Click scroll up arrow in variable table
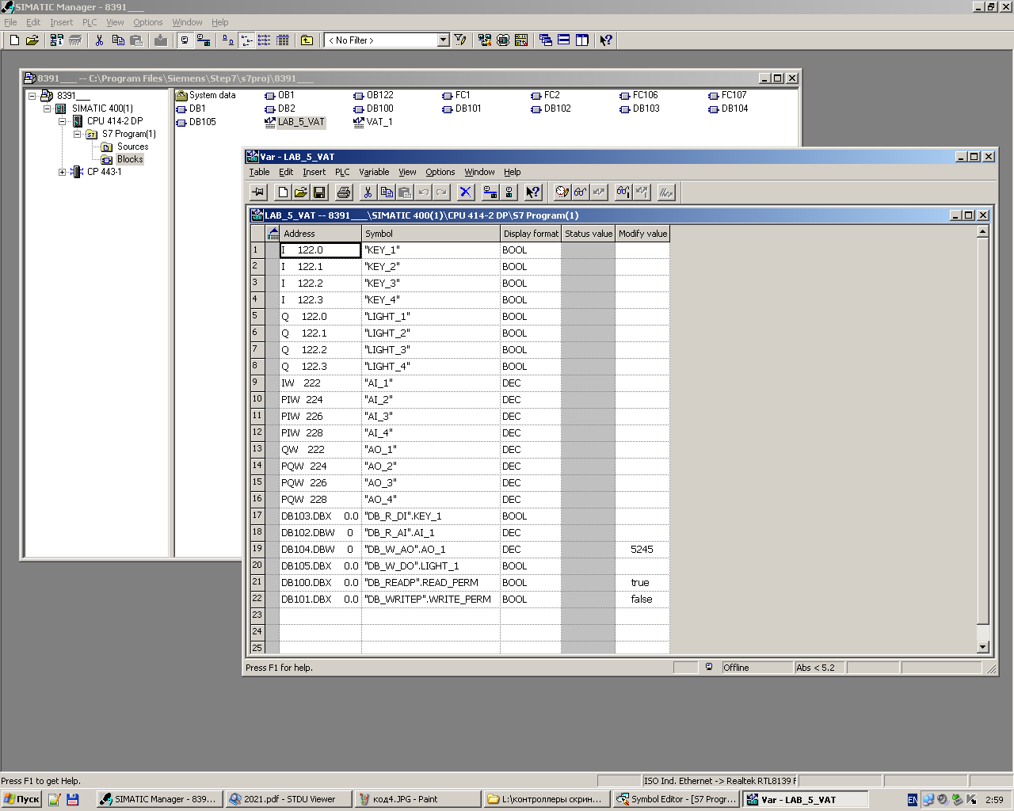The height and width of the screenshot is (811, 1014). tap(983, 232)
